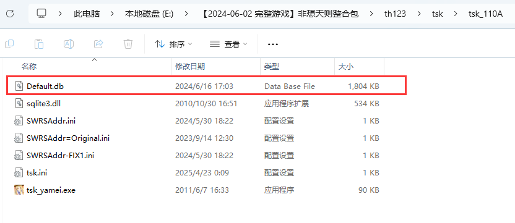Click the delete trash icon in toolbar
The image size is (515, 223).
128,44
